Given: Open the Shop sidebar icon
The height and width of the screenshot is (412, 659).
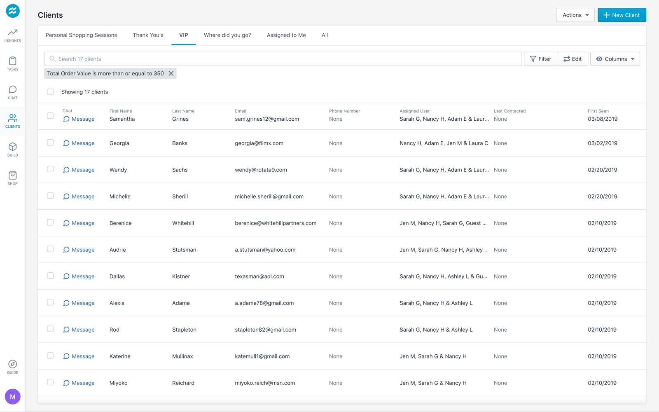Looking at the screenshot, I should coord(13,178).
